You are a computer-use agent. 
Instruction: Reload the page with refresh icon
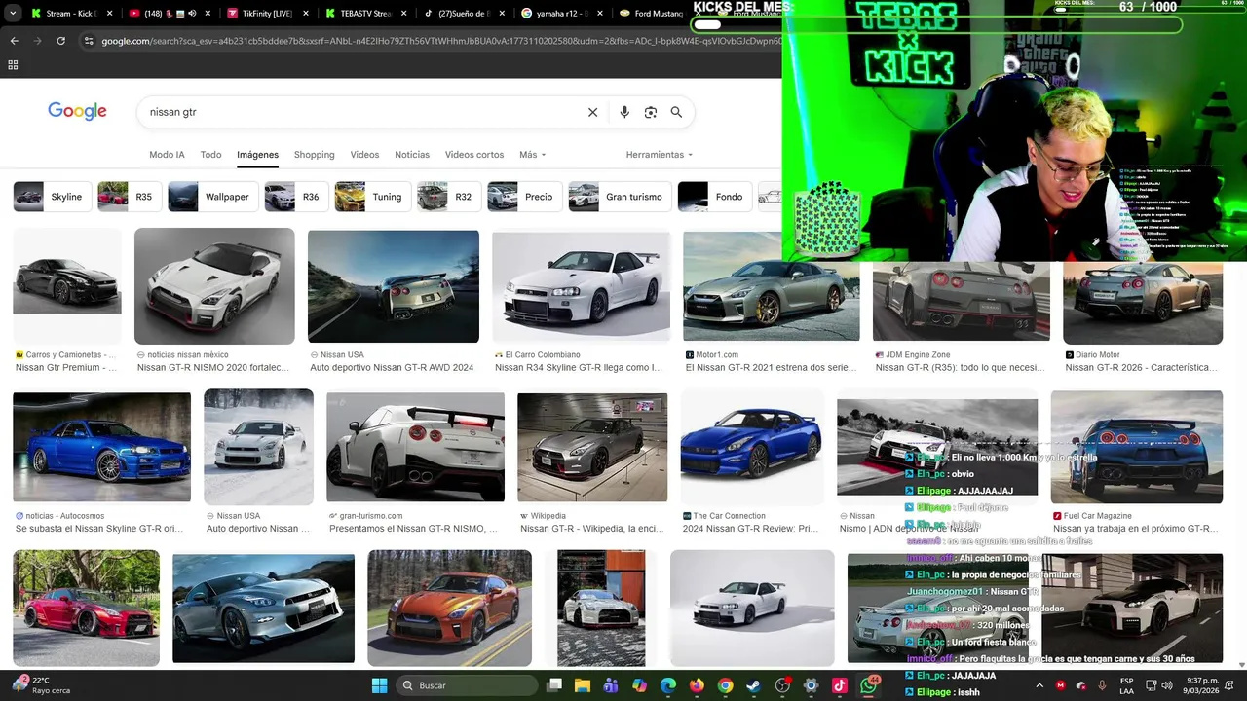pos(60,41)
